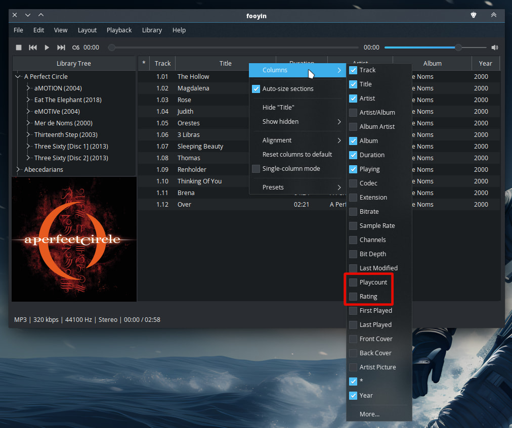The height and width of the screenshot is (428, 512).
Task: Open the Playback menu
Action: click(119, 30)
